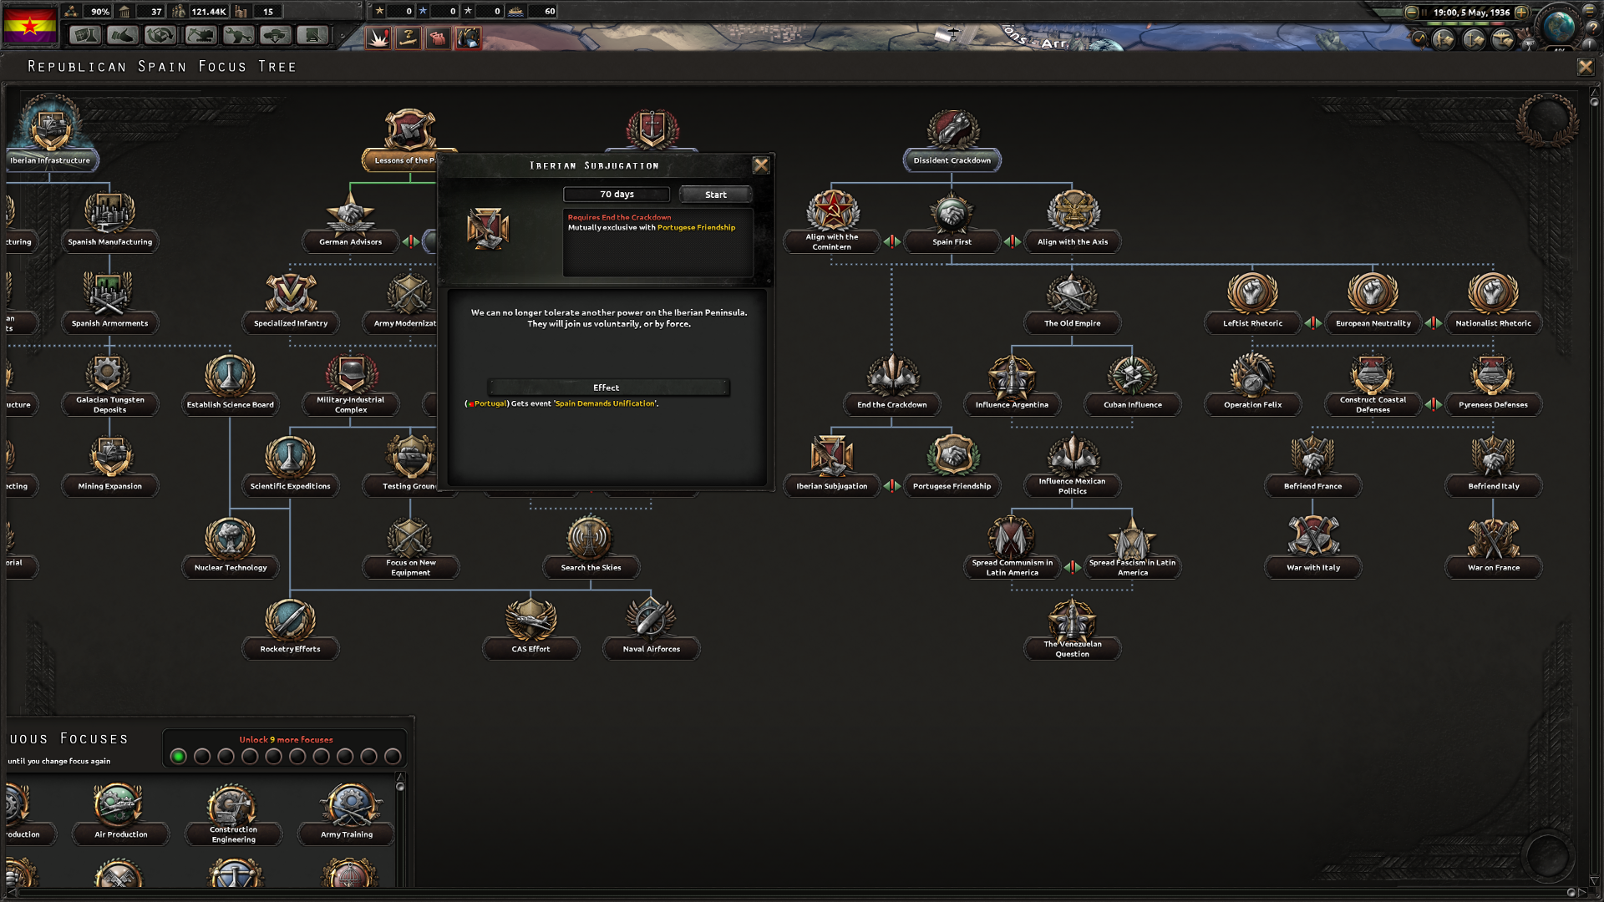Select the Pyrenees Defenses focus
Screen dimensions: 1604x902
(x=1494, y=384)
